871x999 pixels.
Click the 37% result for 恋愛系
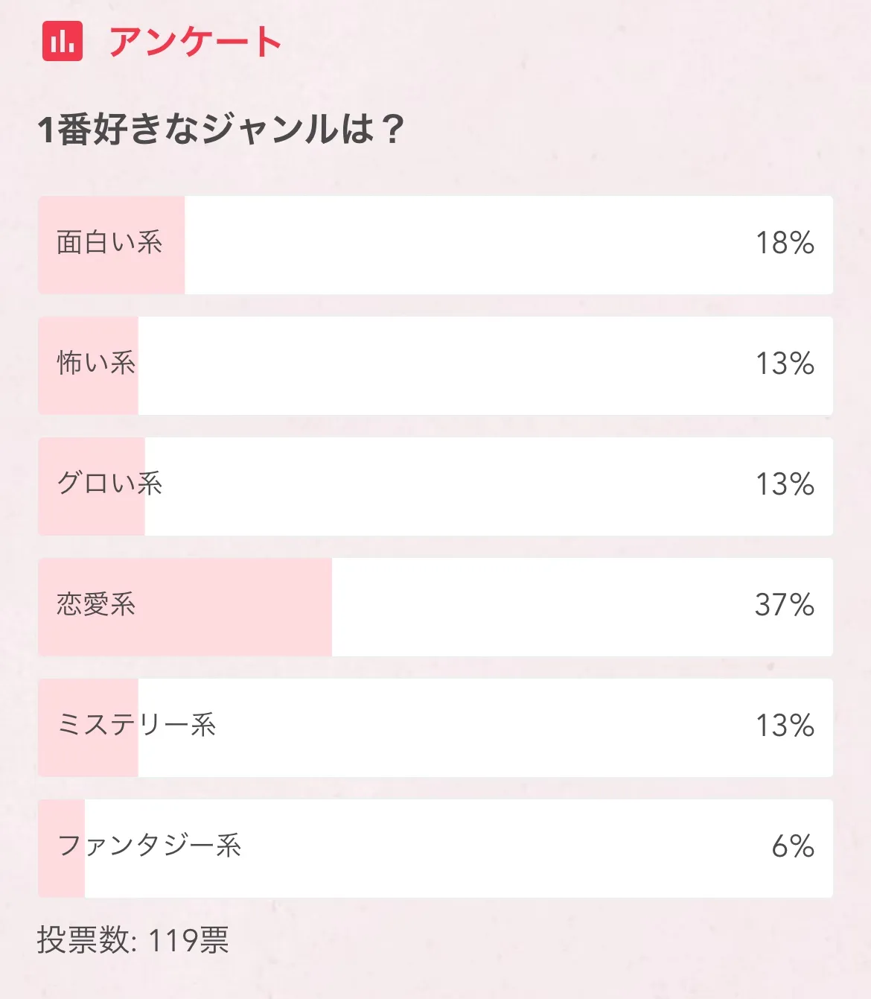point(785,606)
